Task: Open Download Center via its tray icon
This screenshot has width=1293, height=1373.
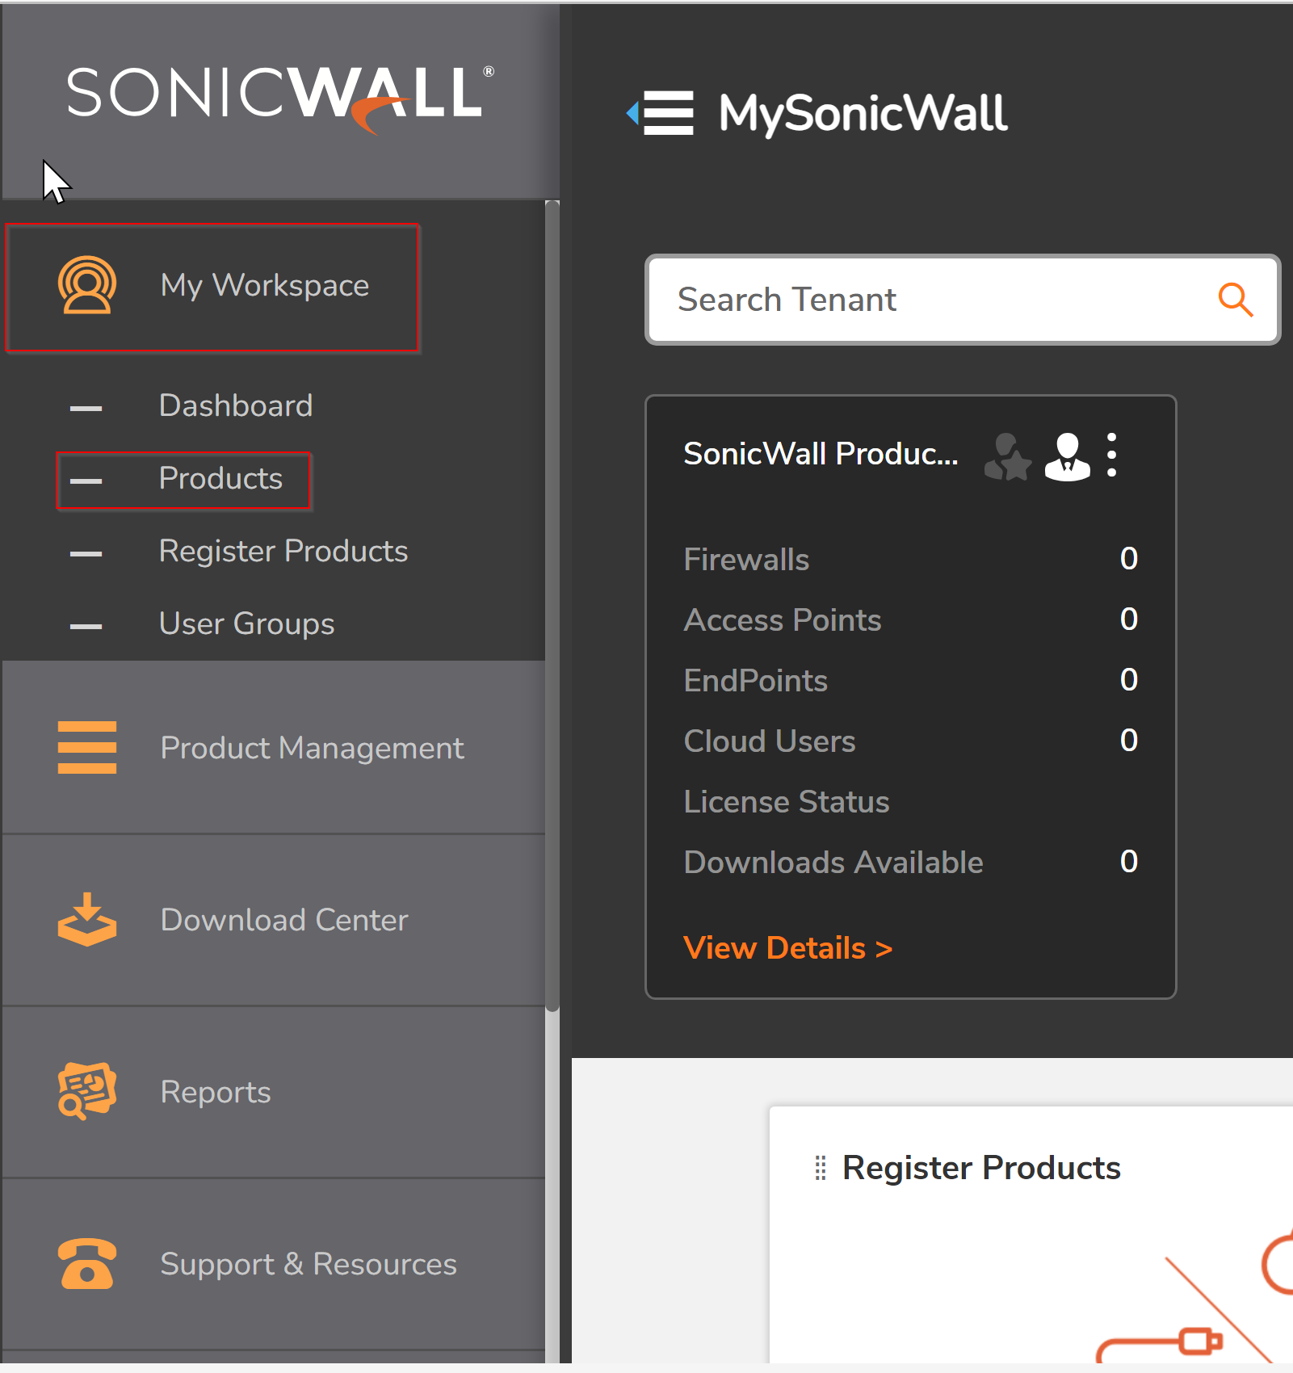Action: [86, 919]
